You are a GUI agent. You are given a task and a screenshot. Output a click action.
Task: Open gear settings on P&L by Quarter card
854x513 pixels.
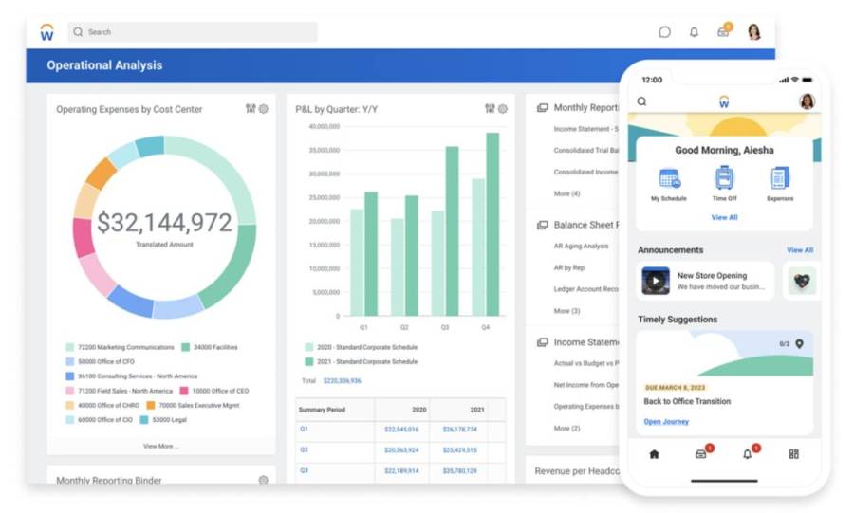point(503,109)
